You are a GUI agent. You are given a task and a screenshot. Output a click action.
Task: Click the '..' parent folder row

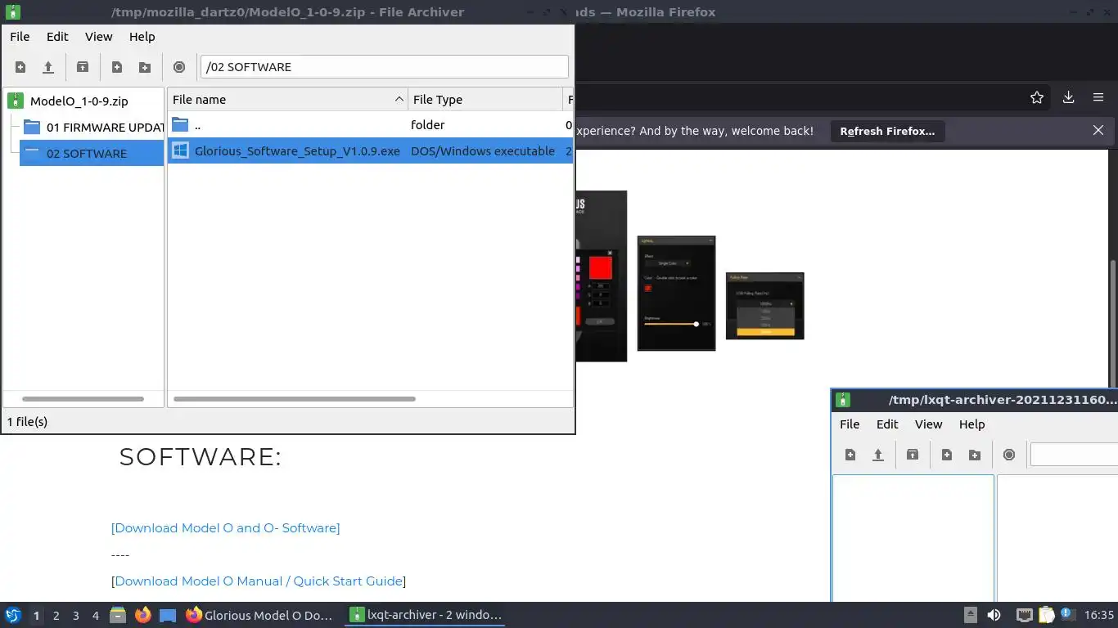tap(370, 124)
